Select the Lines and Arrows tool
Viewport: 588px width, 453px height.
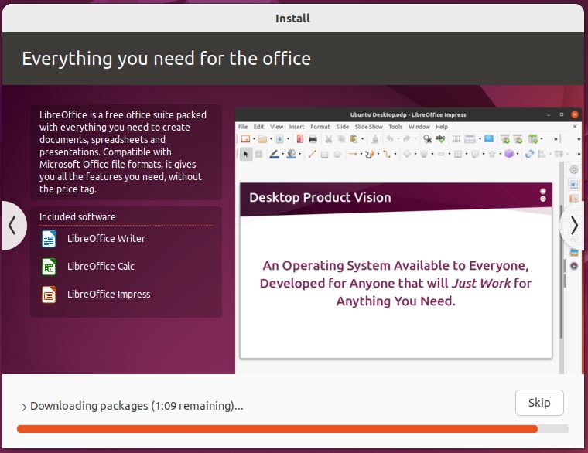353,154
